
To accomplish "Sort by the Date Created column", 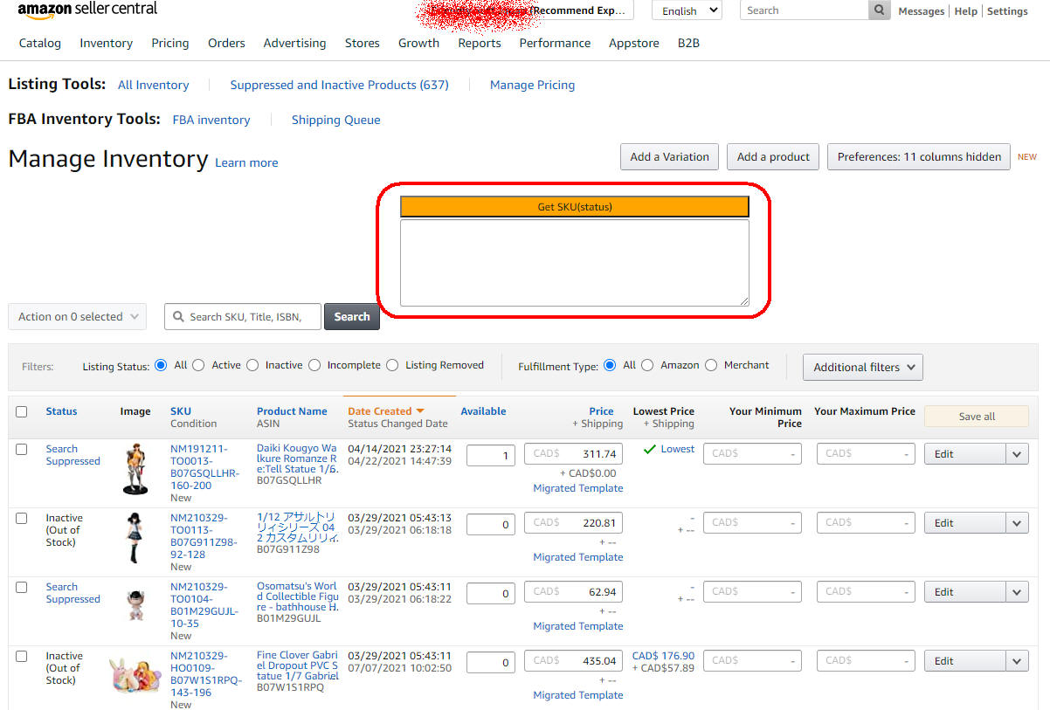I will coord(385,411).
